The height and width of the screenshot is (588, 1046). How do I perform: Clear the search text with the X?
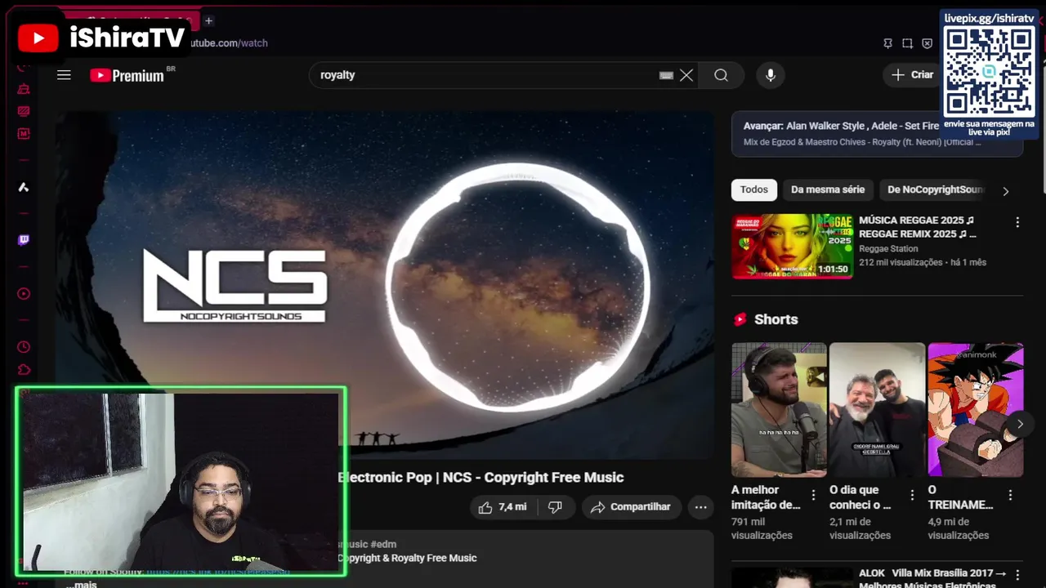pos(686,75)
